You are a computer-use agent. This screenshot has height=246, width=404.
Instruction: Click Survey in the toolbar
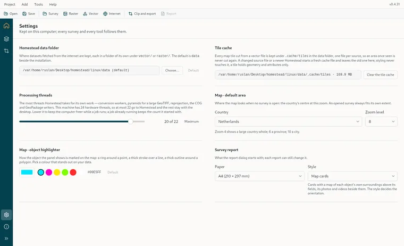(50, 14)
